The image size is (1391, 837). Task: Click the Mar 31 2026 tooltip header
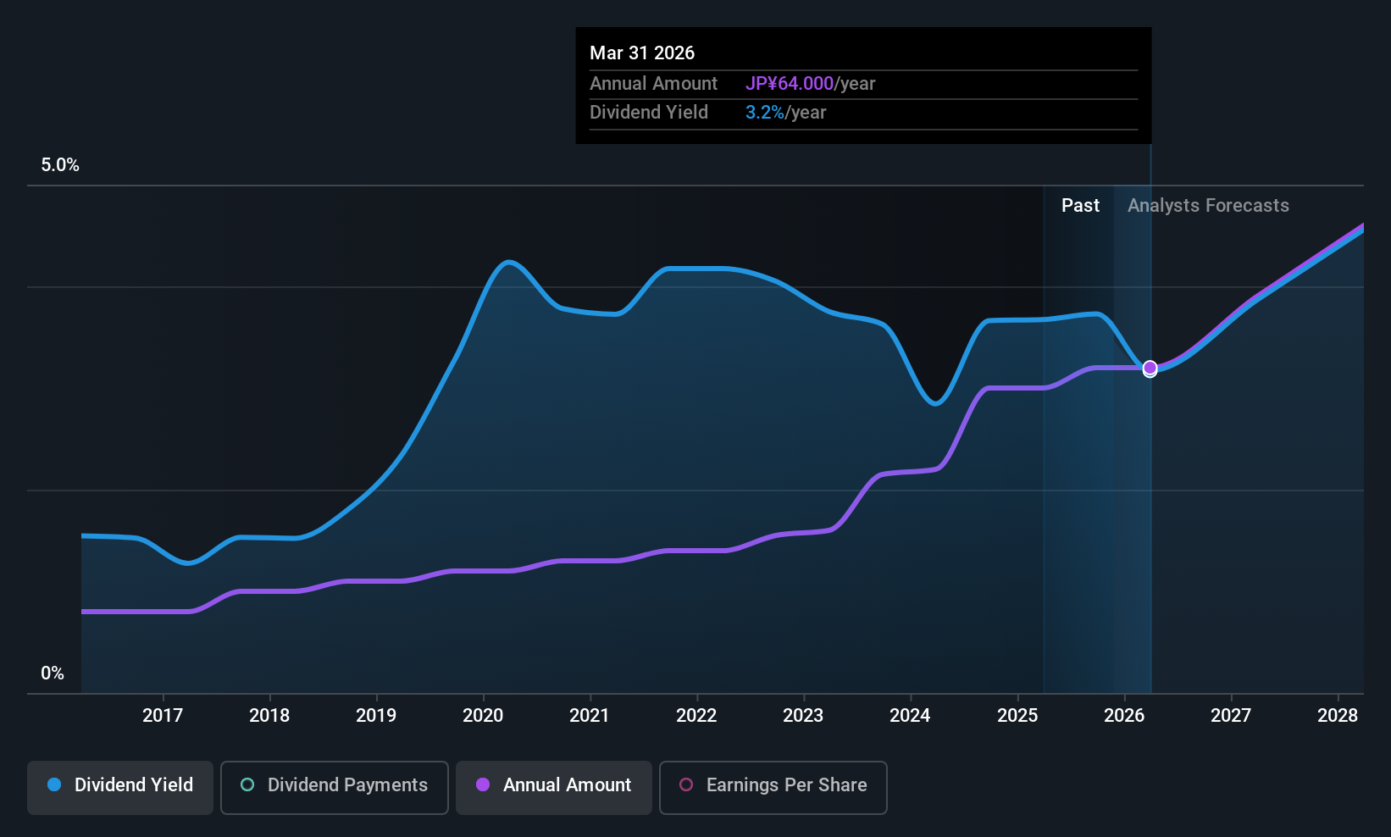[642, 53]
